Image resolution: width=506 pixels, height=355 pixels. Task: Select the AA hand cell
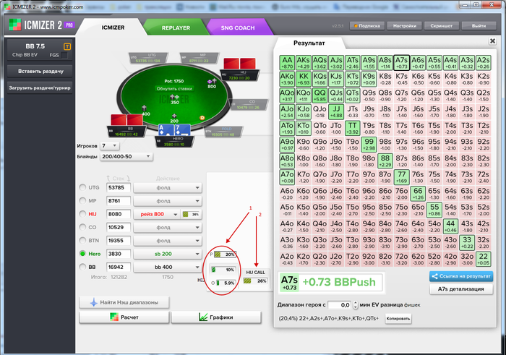point(287,63)
